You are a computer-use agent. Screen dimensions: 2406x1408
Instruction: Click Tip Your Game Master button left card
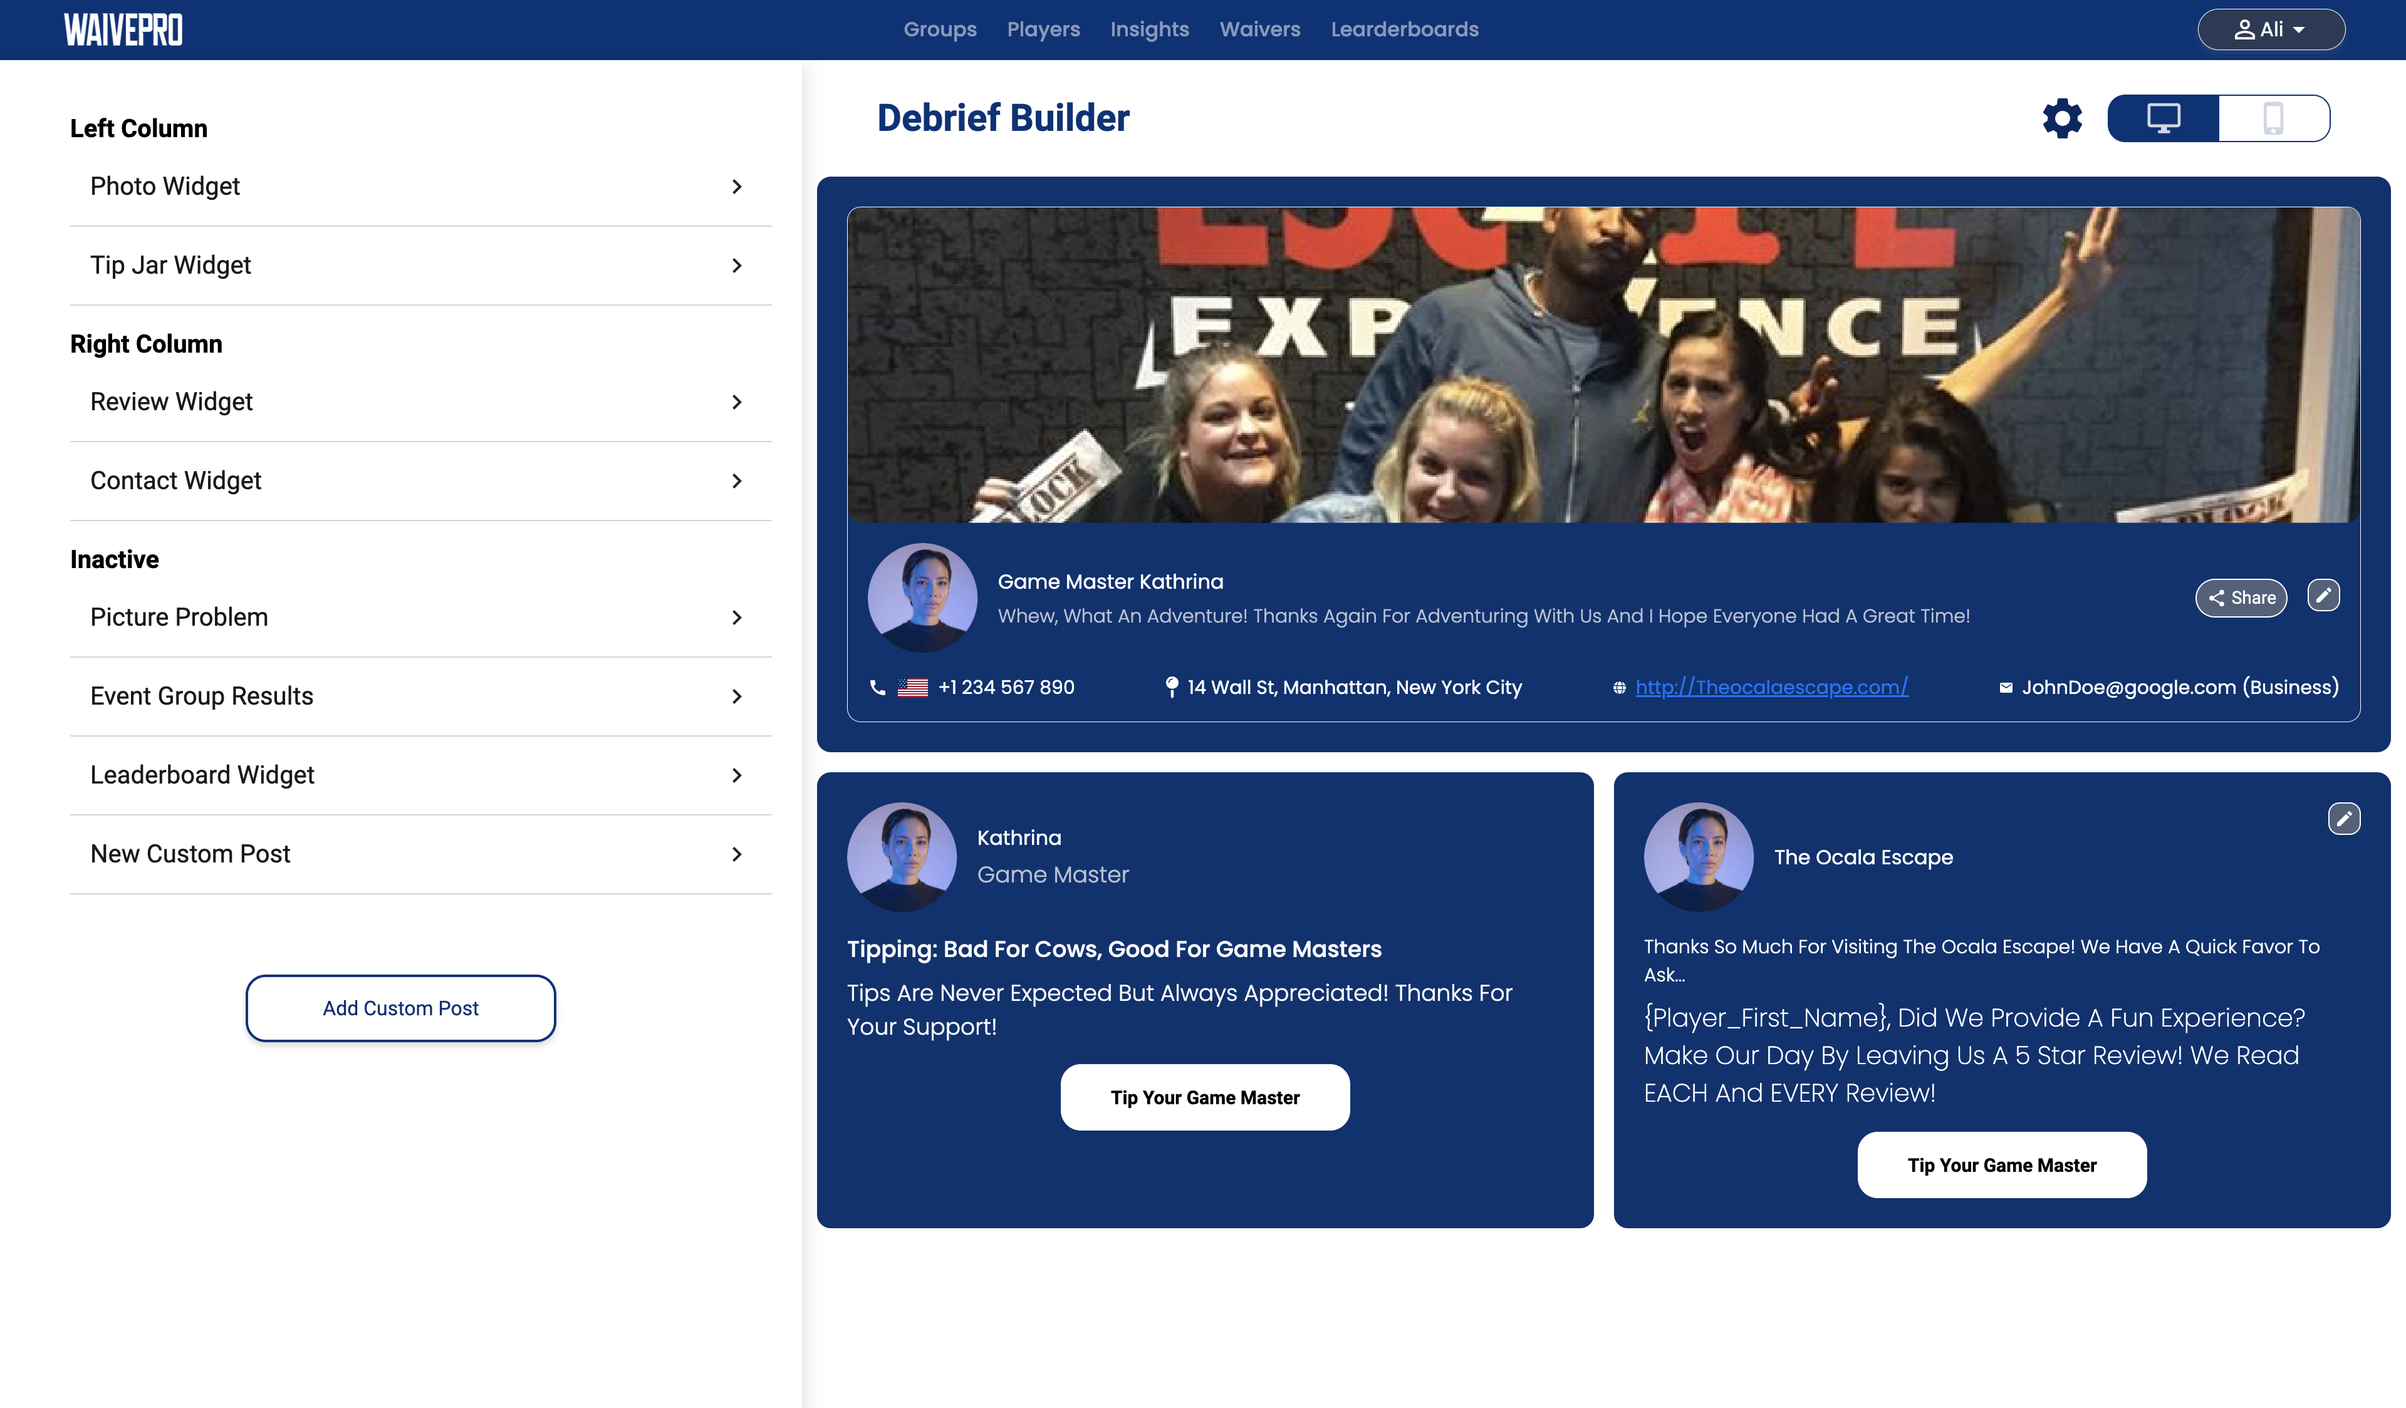1206,1096
